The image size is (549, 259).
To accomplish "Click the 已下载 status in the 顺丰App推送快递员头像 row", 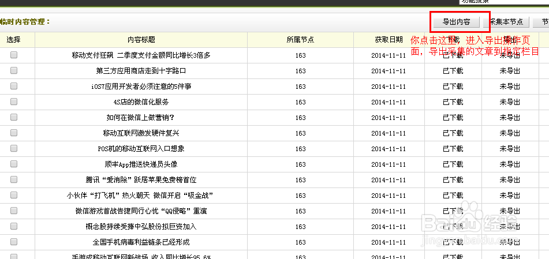I will (453, 164).
